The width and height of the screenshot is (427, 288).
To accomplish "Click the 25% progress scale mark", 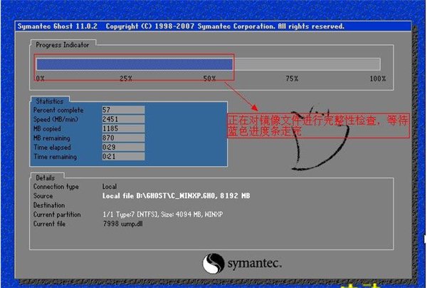I will click(126, 78).
